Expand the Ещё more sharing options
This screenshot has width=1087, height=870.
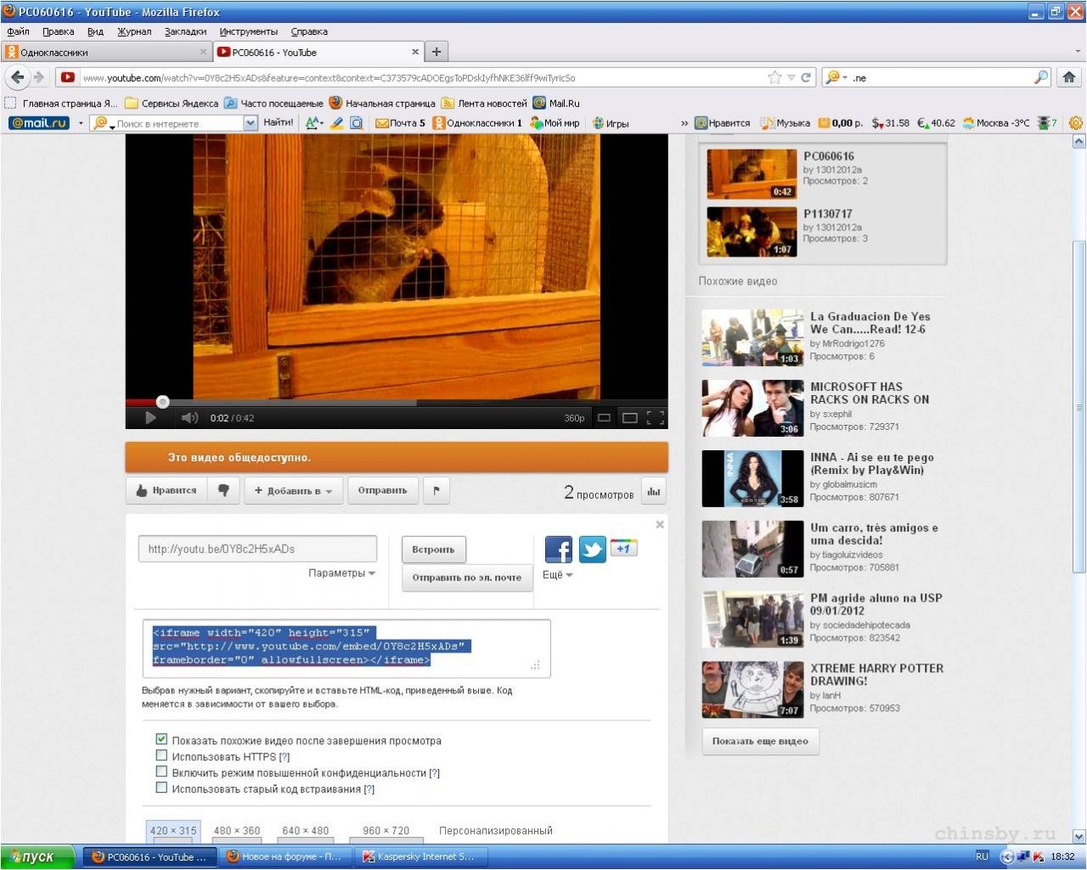click(x=558, y=575)
